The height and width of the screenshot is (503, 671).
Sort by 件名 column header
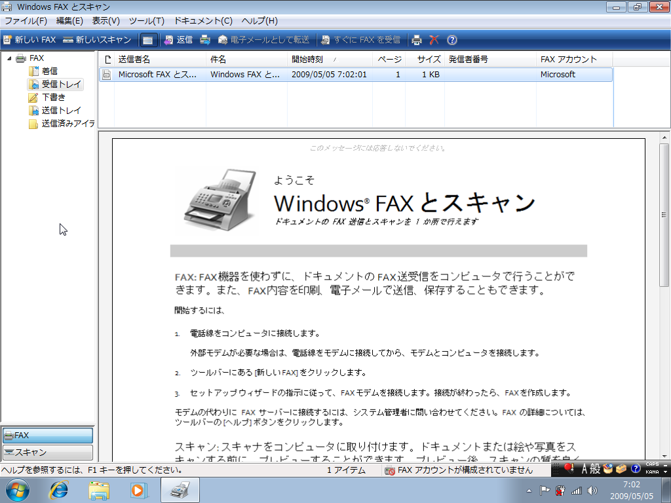[x=246, y=60]
